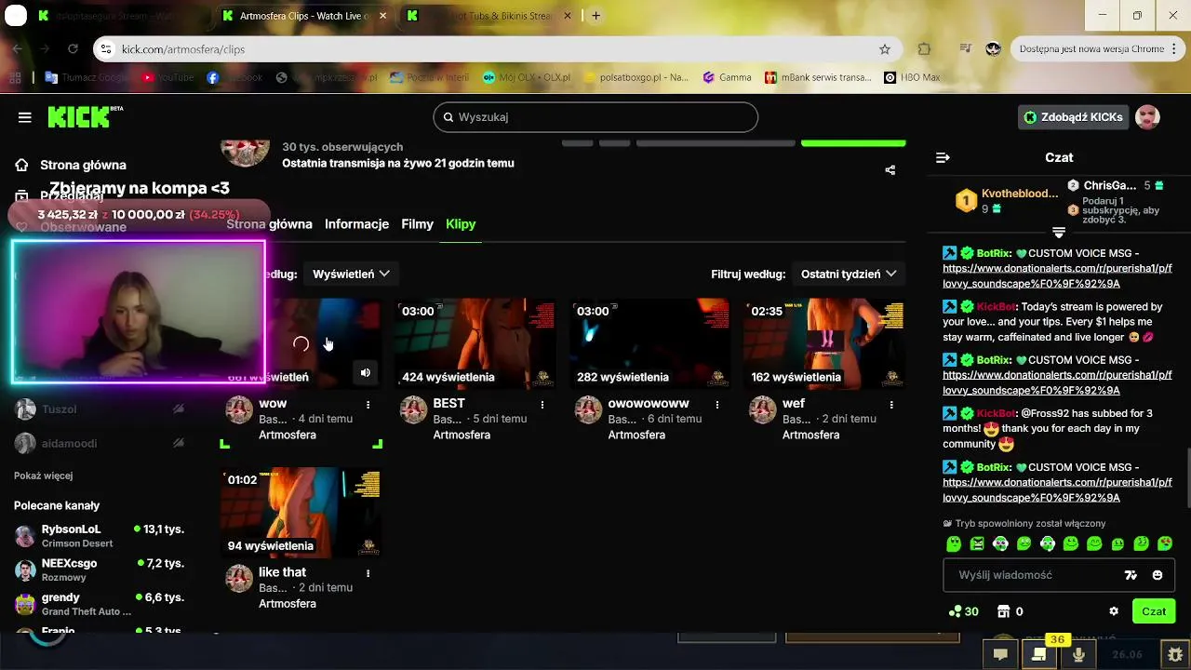Image resolution: width=1191 pixels, height=670 pixels.
Task: Open NEEXcsgo recommended channel
Action: point(100,569)
